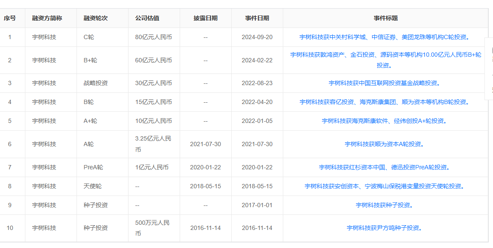Select the event date 2022-01-05
Image resolution: width=493 pixels, height=248 pixels.
point(257,121)
